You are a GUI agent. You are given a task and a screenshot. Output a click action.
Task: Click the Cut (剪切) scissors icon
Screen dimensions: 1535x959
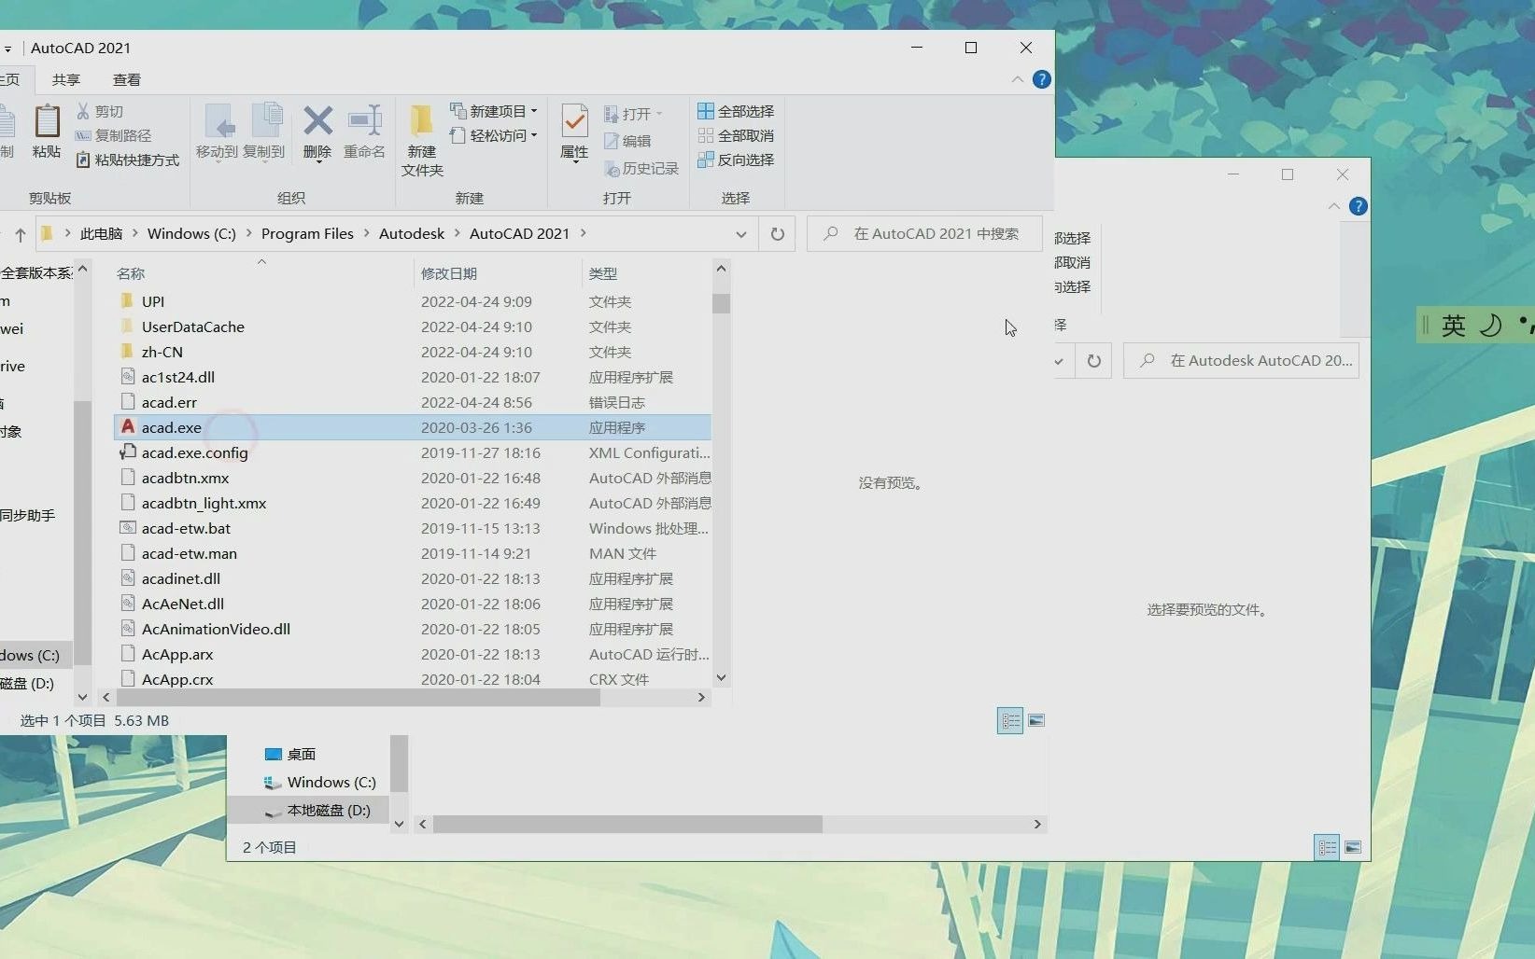coord(83,111)
